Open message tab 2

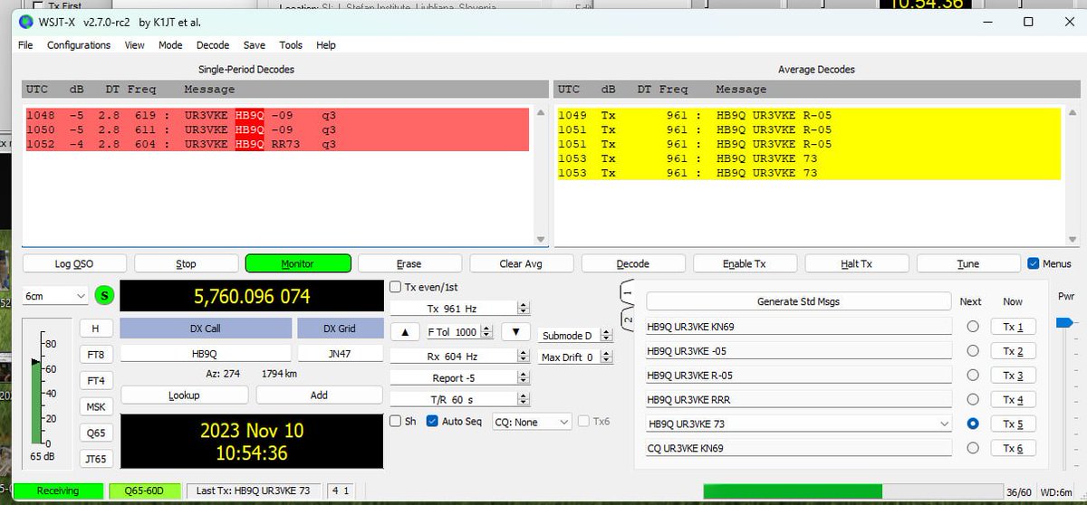(x=629, y=320)
